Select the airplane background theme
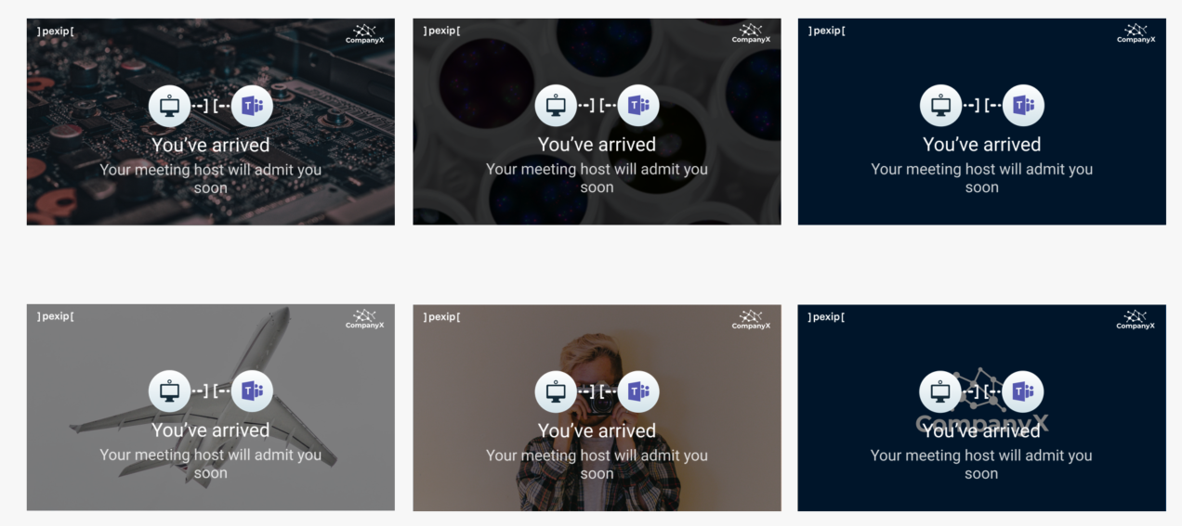The image size is (1182, 526). tap(211, 407)
